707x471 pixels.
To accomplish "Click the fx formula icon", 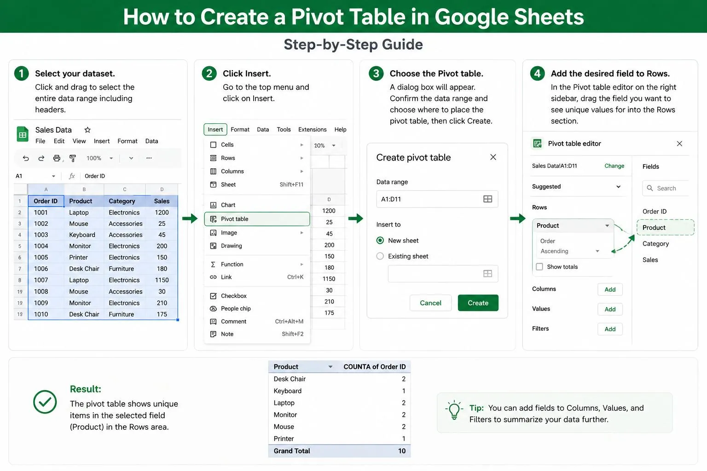I will pyautogui.click(x=72, y=176).
